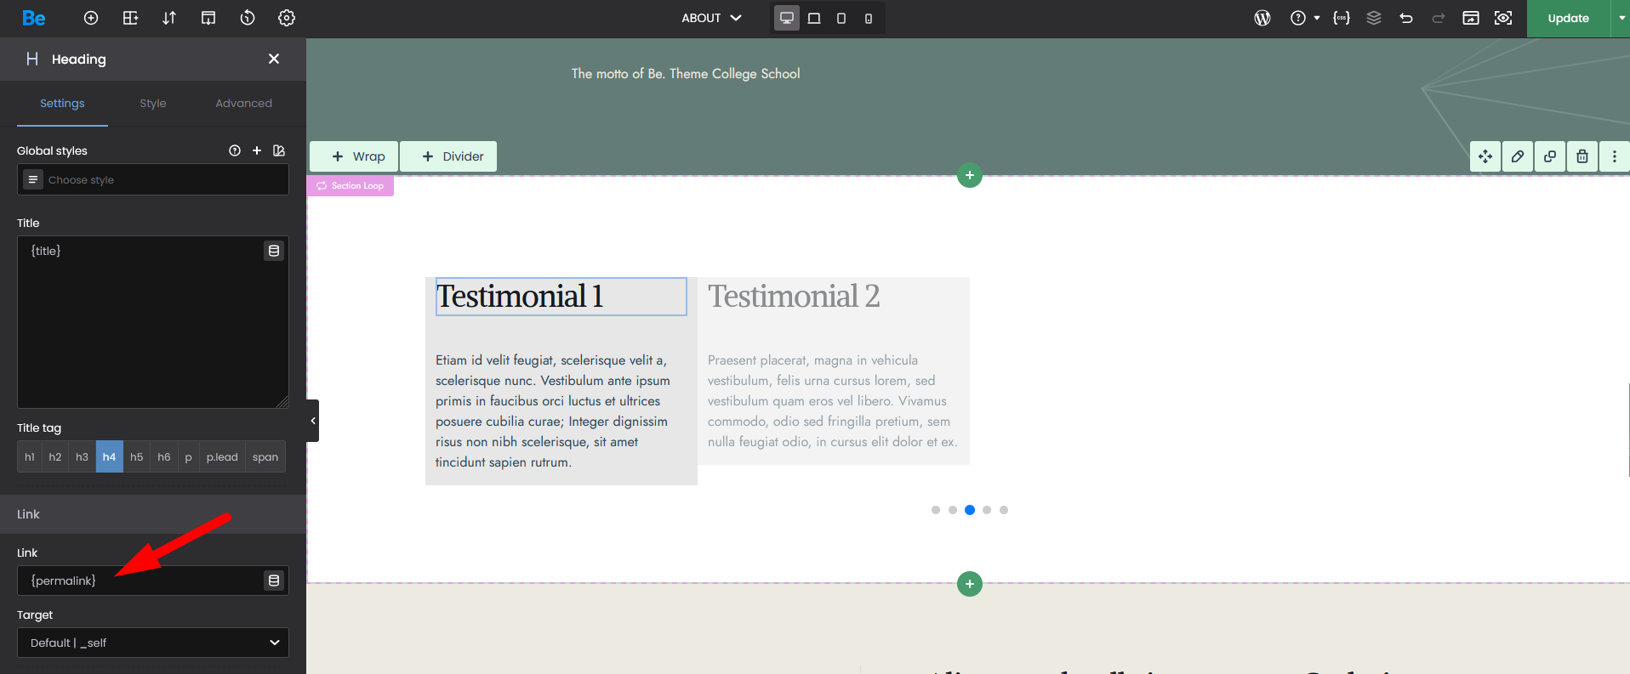
Task: Click the Update button
Action: tap(1568, 18)
